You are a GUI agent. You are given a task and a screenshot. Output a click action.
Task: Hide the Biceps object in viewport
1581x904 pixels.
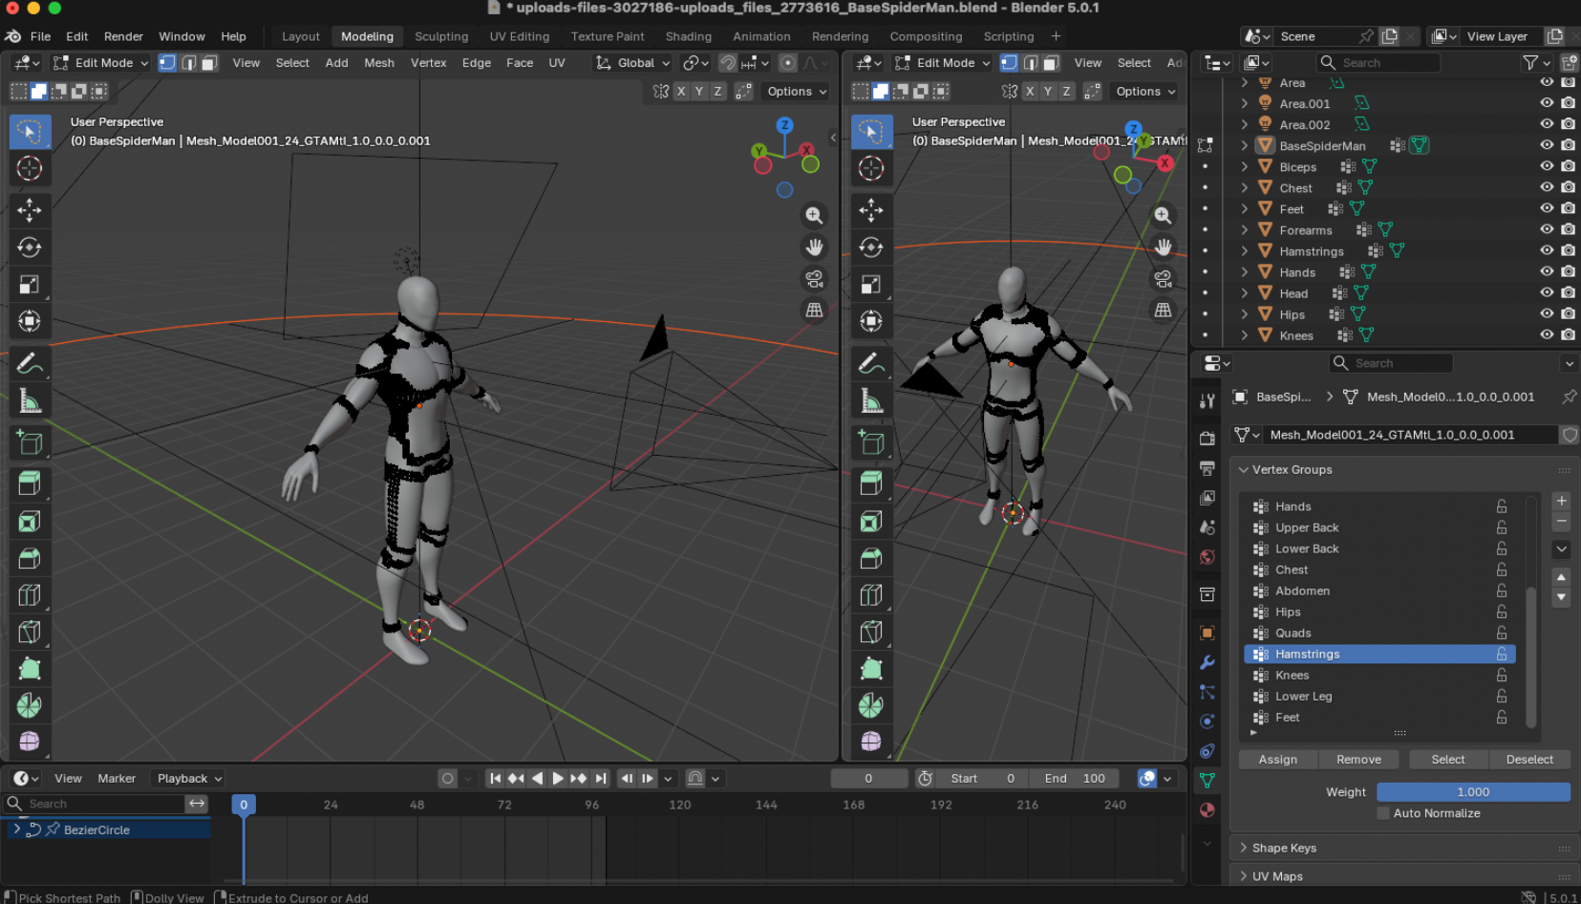click(x=1547, y=166)
